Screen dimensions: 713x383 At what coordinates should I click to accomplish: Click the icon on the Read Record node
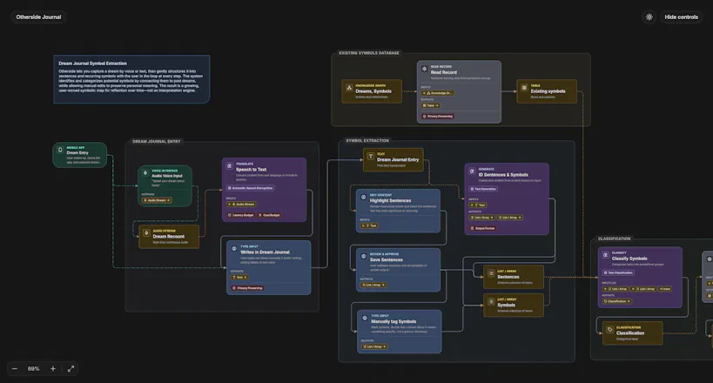(424, 69)
